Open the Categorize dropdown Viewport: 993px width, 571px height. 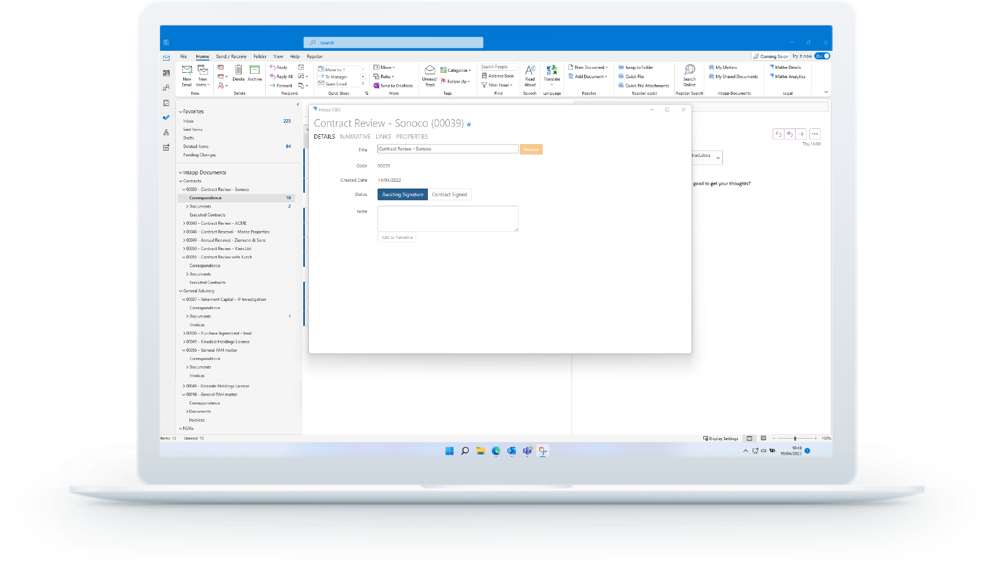456,70
